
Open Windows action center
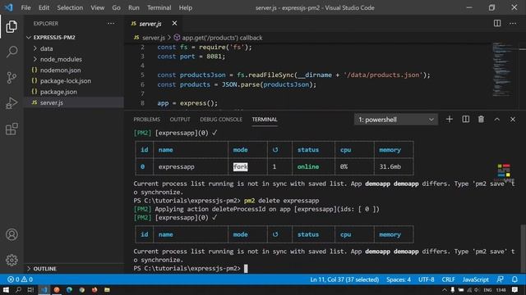(x=515, y=290)
